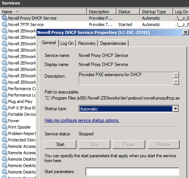Click gear icon beside Plug and Play
This screenshot has width=189, height=178.
click(5, 101)
